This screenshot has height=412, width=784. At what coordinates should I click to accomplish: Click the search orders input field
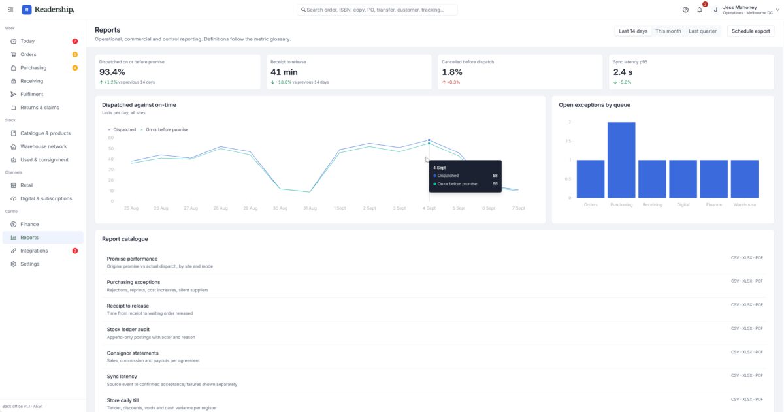click(x=377, y=10)
